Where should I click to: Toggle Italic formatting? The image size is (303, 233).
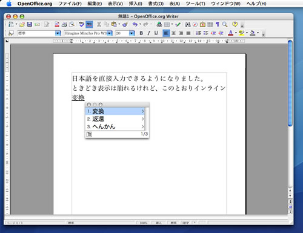[x=148, y=33]
